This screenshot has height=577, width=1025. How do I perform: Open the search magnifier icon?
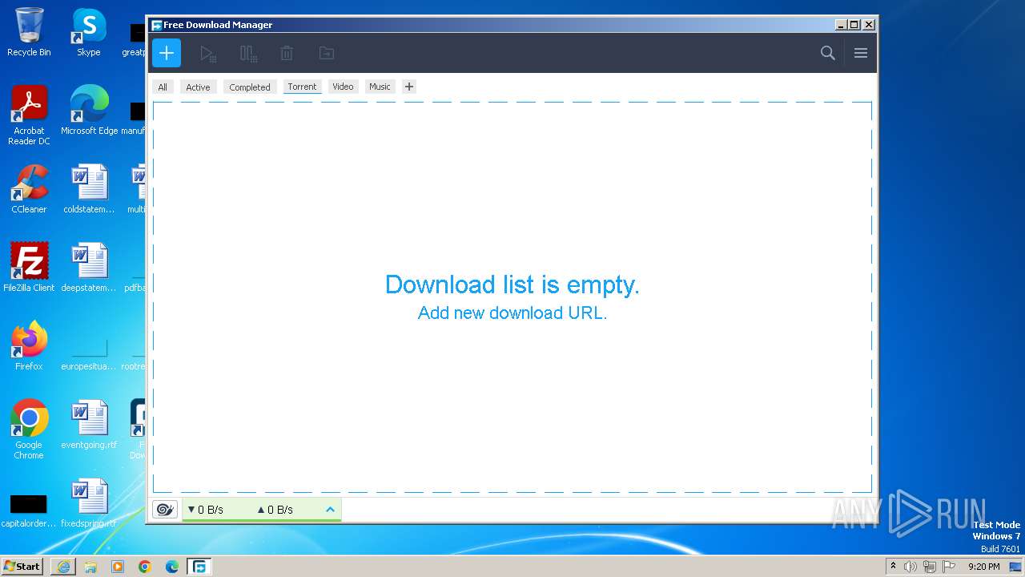[828, 53]
